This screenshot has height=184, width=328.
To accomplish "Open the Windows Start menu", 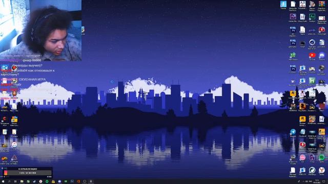I will click(3, 181).
